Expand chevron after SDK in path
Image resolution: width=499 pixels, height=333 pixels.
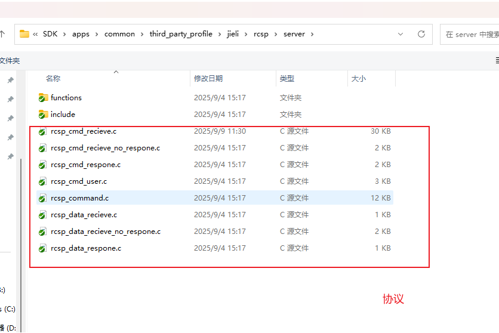tap(64, 34)
